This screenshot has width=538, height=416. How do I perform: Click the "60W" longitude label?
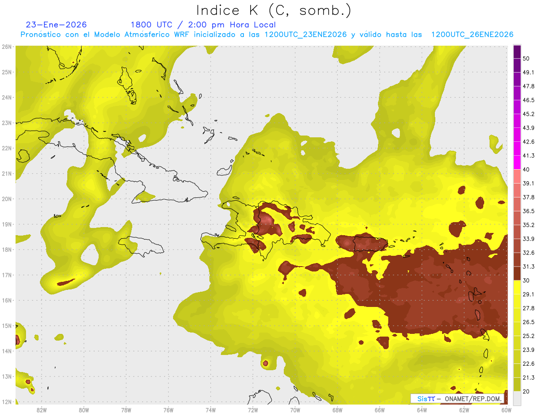coord(507,410)
